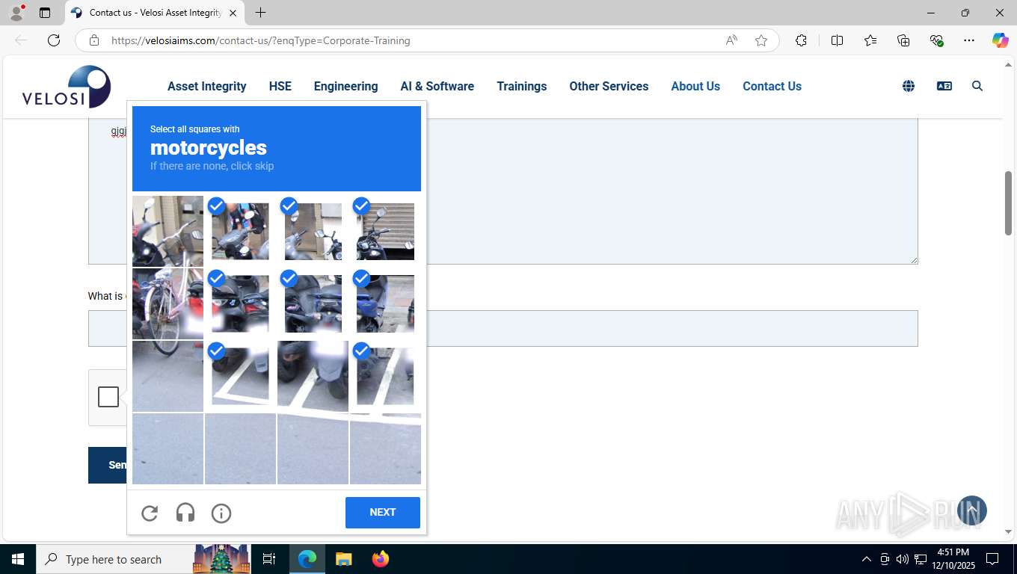Get an audio challenge via headphones icon

click(185, 513)
